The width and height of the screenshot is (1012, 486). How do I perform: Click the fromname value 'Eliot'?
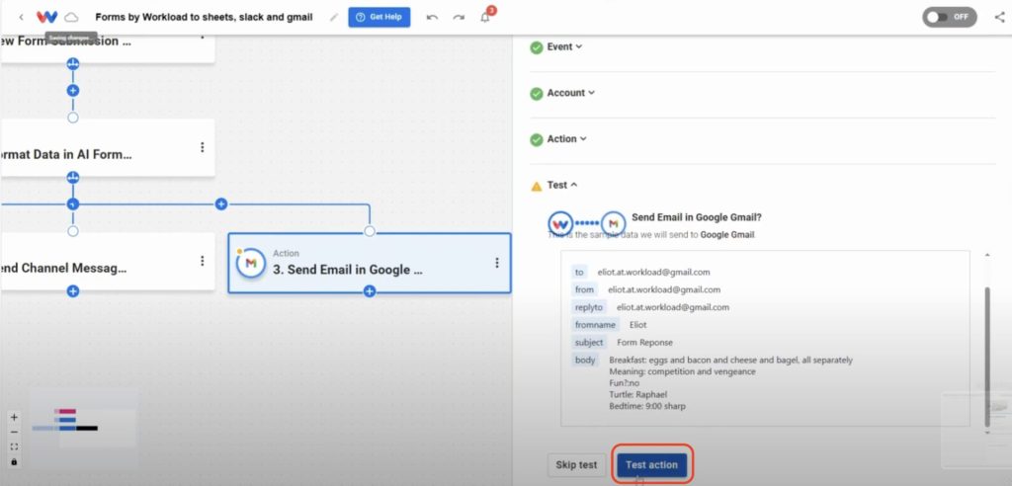coord(638,325)
